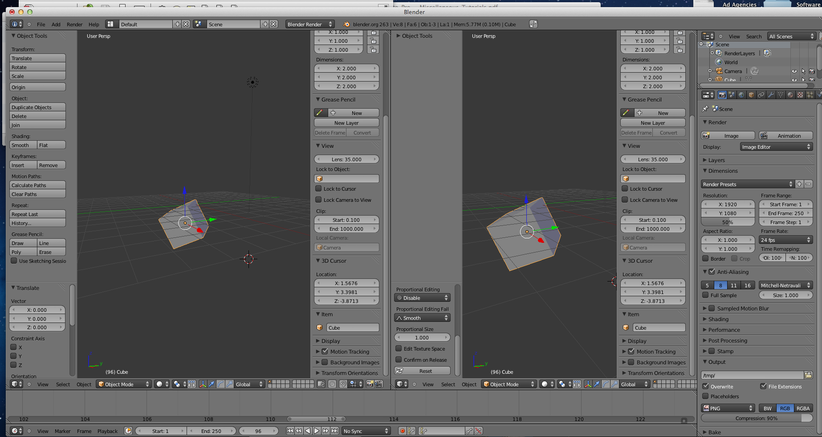Open the Render menu in the top bar

pyautogui.click(x=75, y=25)
